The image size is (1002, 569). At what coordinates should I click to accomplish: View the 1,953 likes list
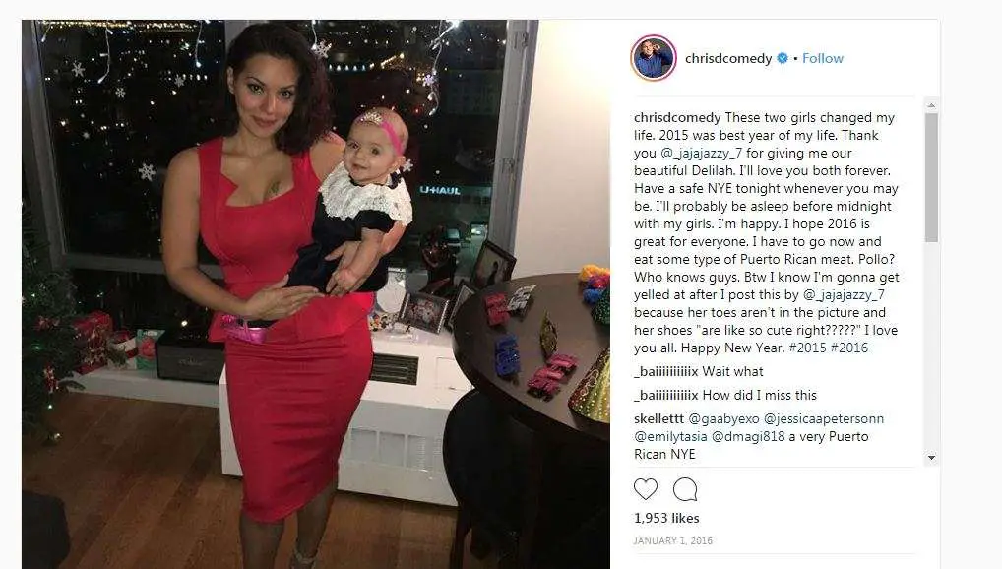pos(666,518)
